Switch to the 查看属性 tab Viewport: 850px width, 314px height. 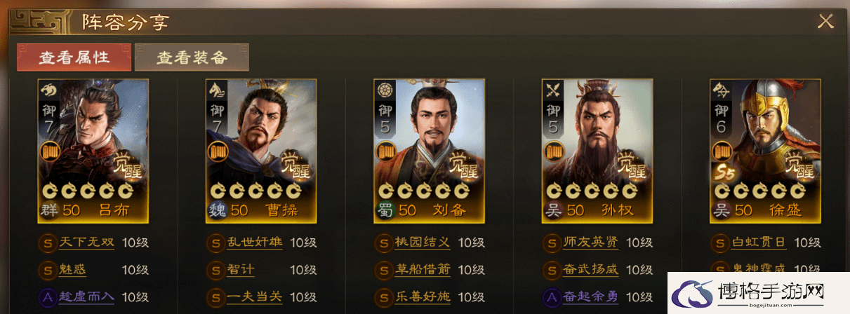coord(74,57)
